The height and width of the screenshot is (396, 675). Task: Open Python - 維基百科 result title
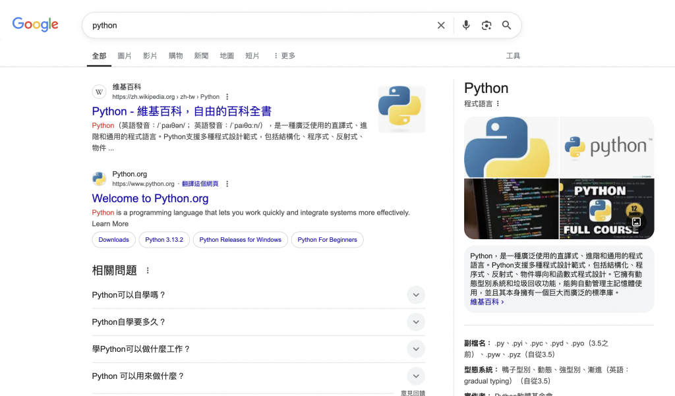point(182,111)
